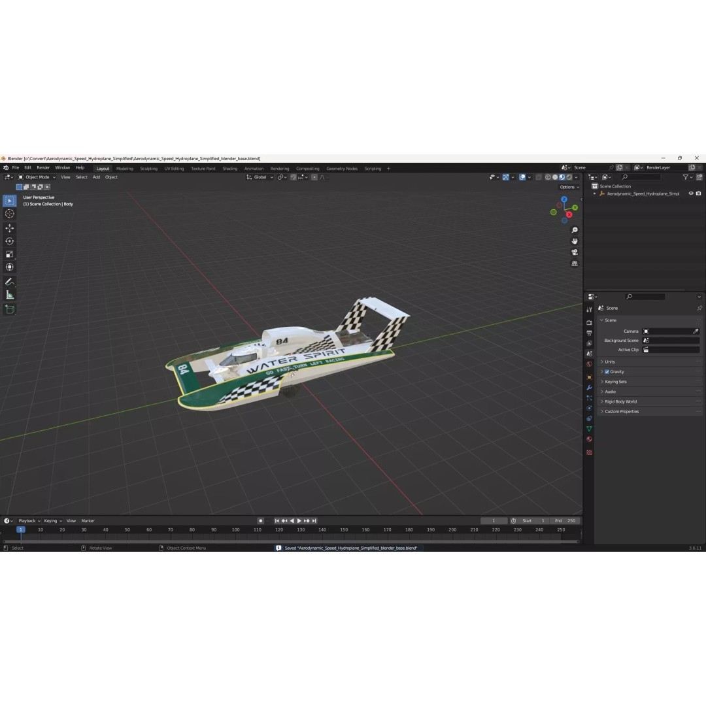Toggle proportional editing in header
Viewport: 706px width, 706px height.
click(314, 177)
